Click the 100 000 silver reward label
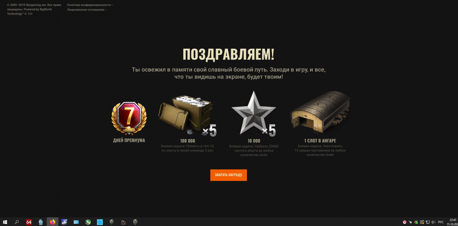This screenshot has height=226, width=458. click(x=187, y=141)
